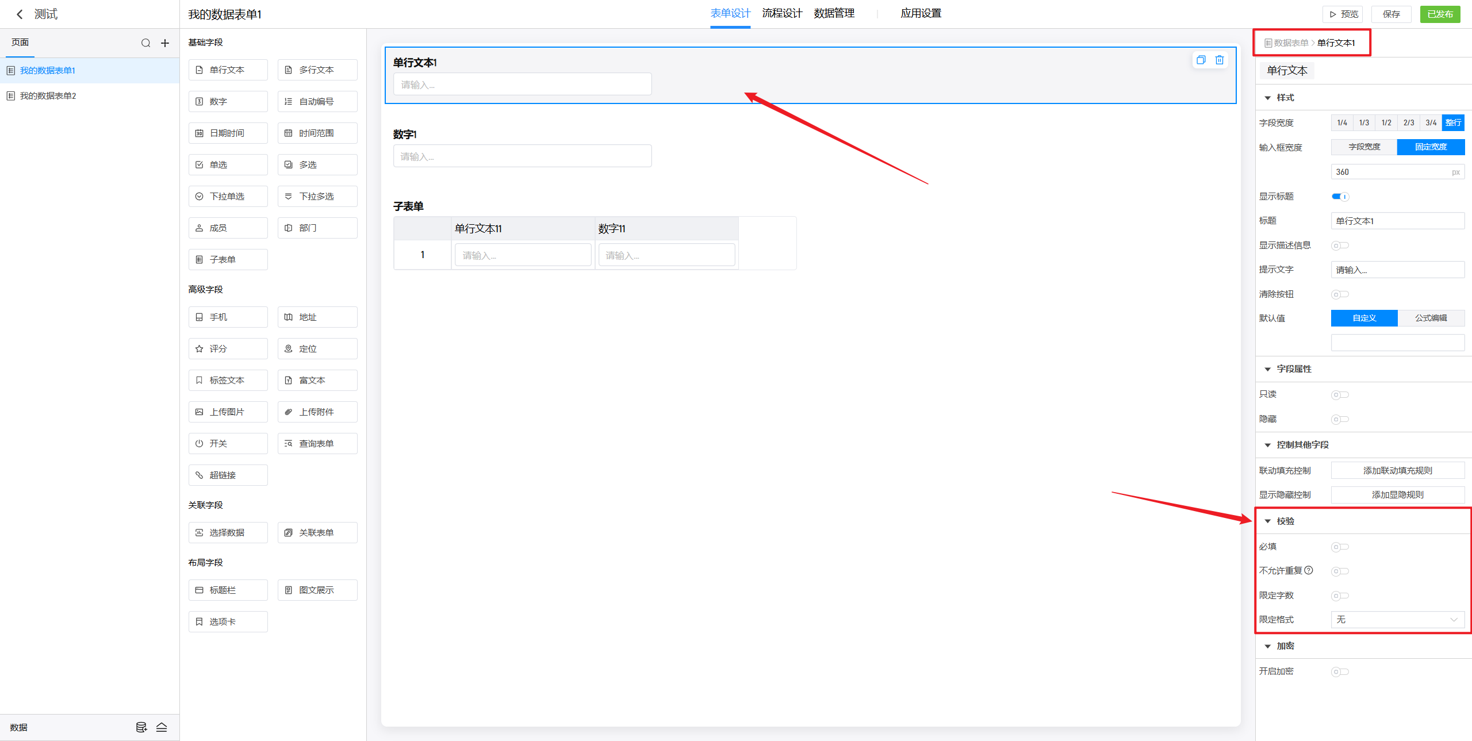
Task: Select 1/2 field width option
Action: (x=1386, y=122)
